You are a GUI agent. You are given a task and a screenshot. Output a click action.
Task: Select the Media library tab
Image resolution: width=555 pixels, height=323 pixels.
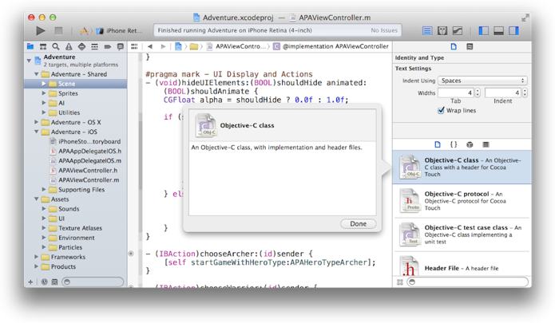[486, 144]
